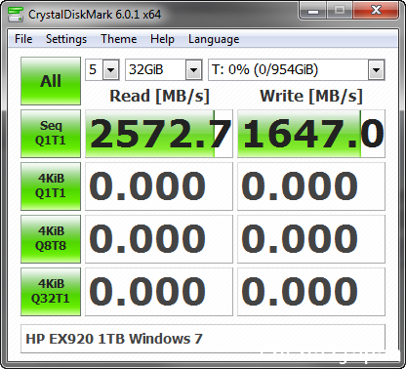Open the Help menu

(162, 39)
